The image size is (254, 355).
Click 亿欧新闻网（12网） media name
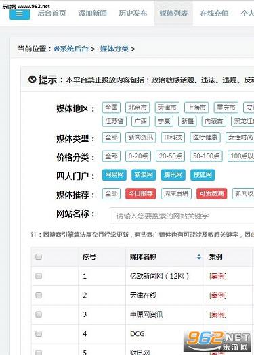point(159,276)
